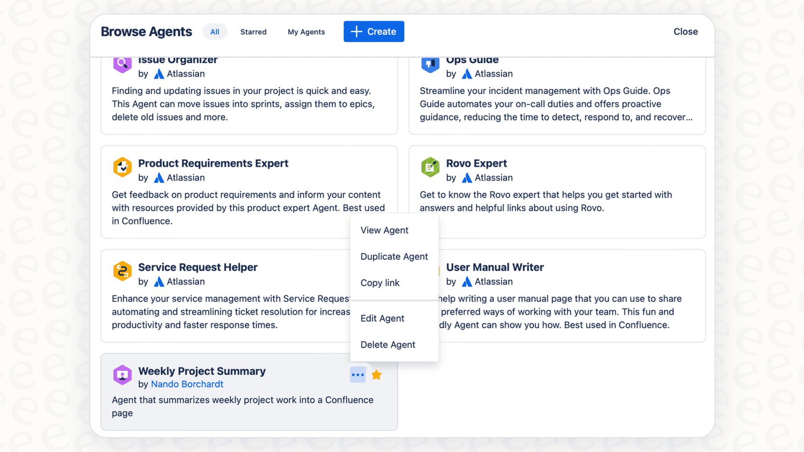
Task: Click the Weekly Project Summary agent avatar
Action: pyautogui.click(x=123, y=375)
